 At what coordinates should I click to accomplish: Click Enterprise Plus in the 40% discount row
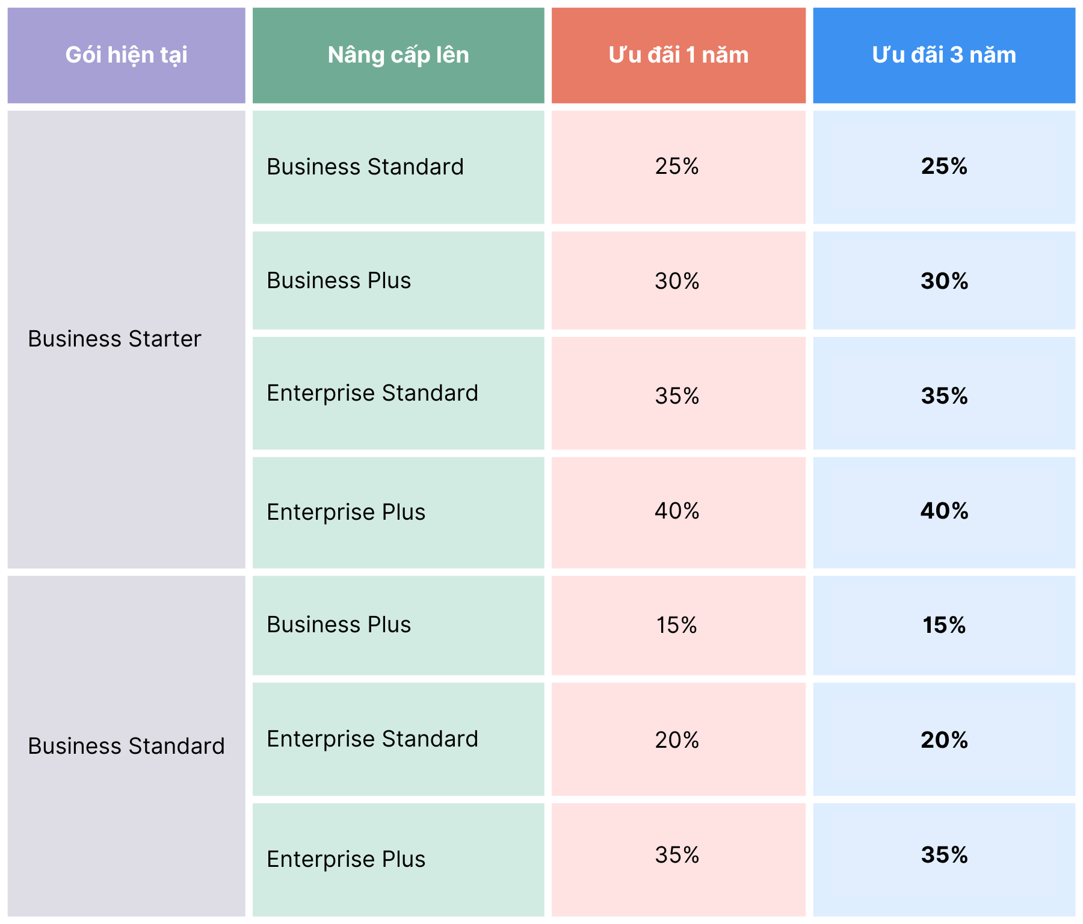346,513
